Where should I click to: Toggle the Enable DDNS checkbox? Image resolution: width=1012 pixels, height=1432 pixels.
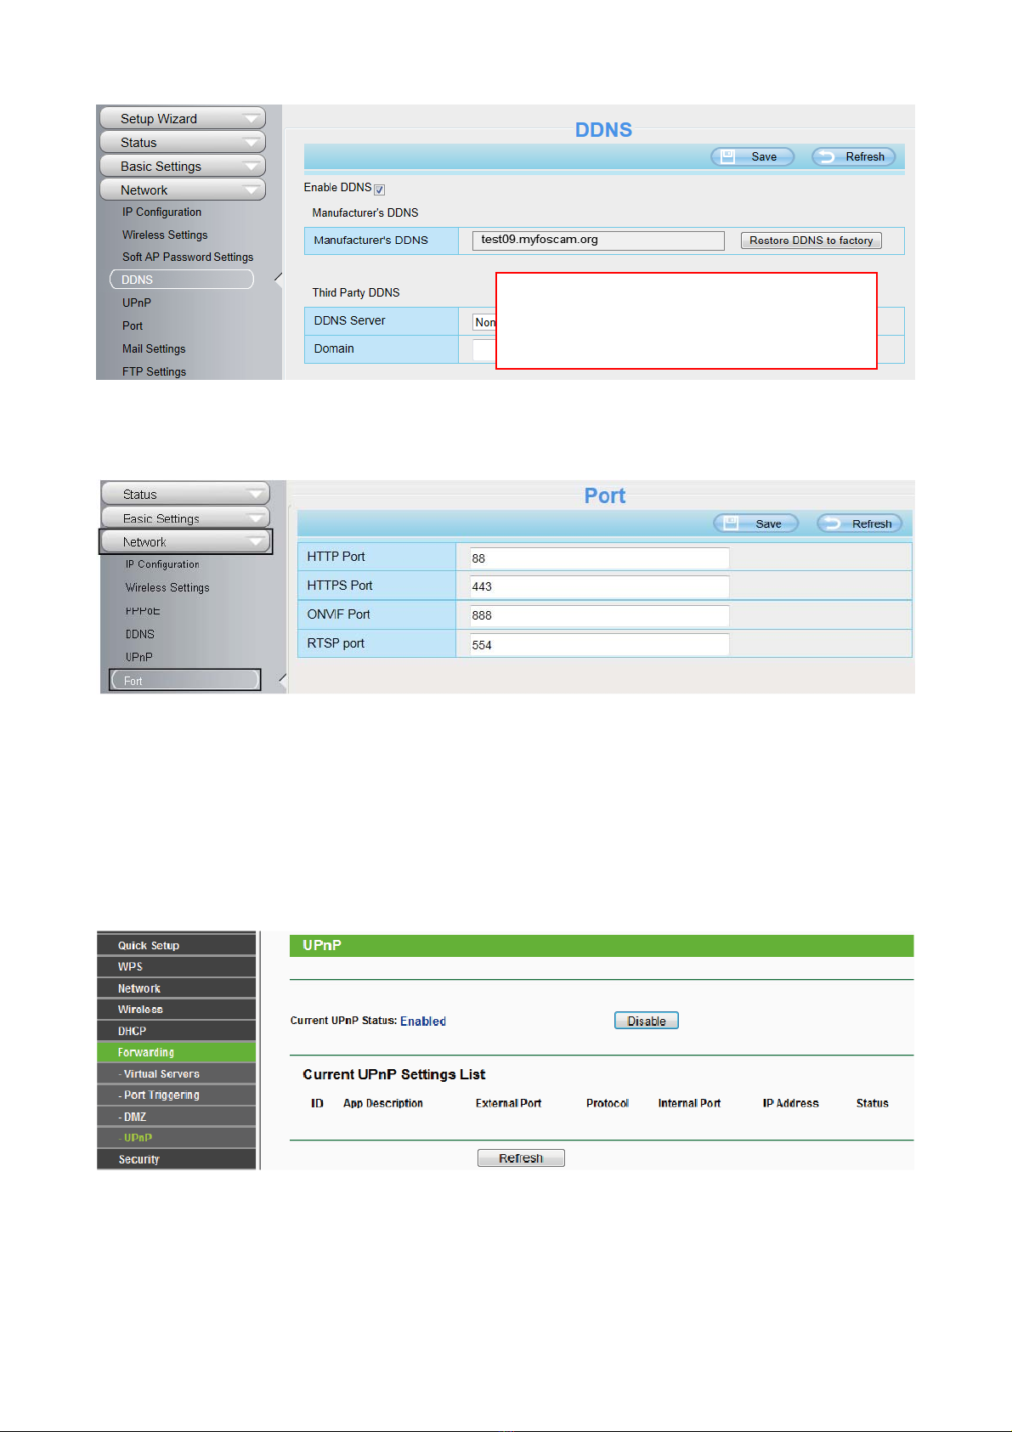pos(380,190)
